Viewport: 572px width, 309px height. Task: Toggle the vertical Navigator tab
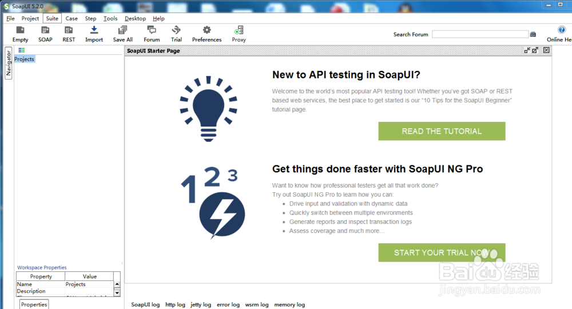click(x=9, y=63)
